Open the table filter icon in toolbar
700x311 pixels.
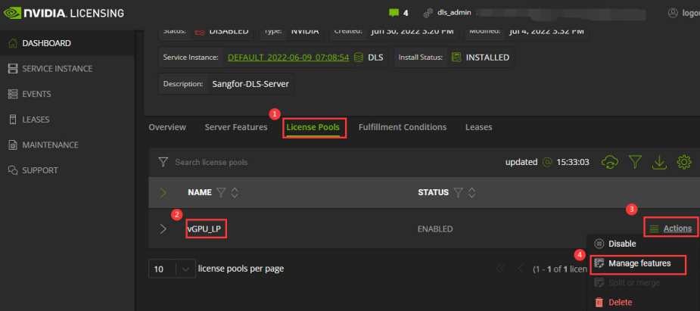click(x=635, y=163)
